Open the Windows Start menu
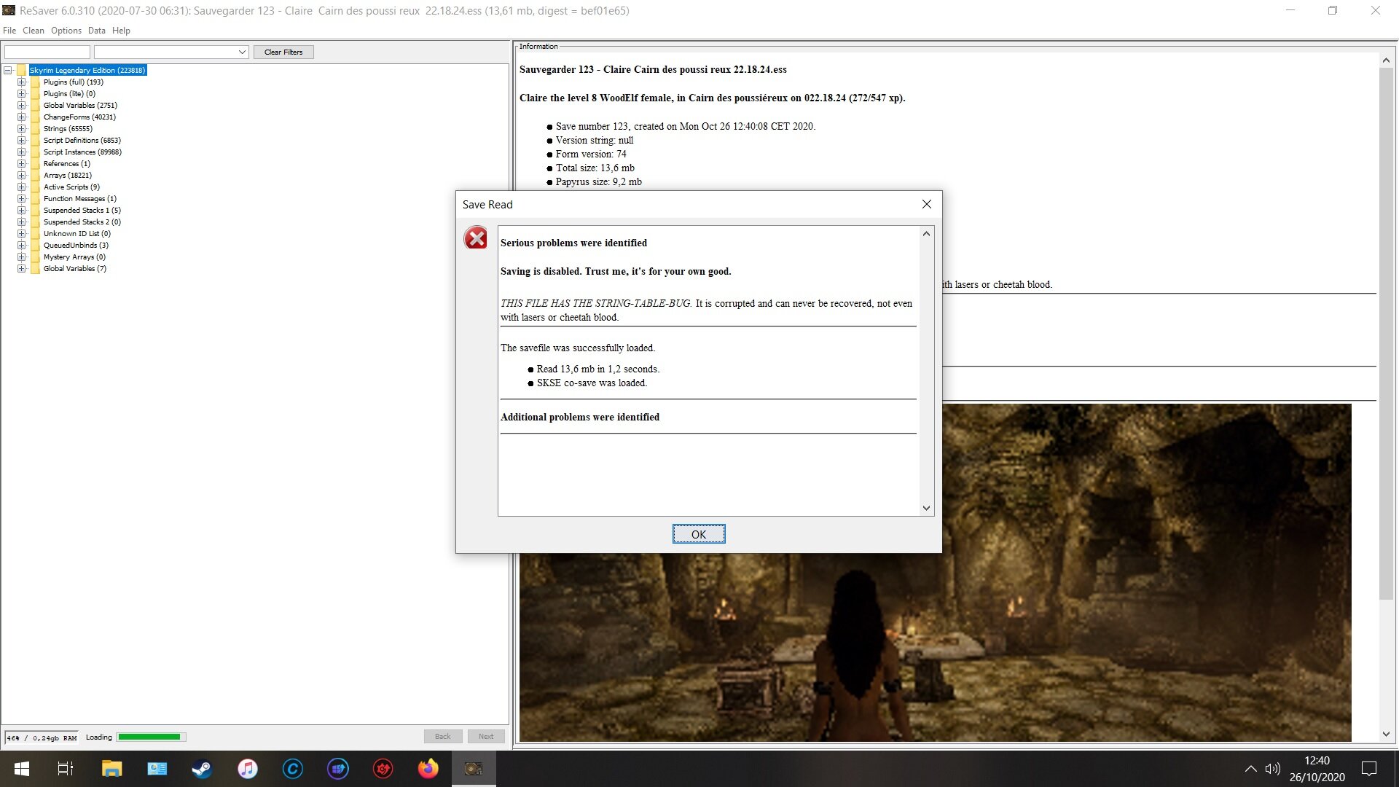The image size is (1399, 787). pos(22,769)
